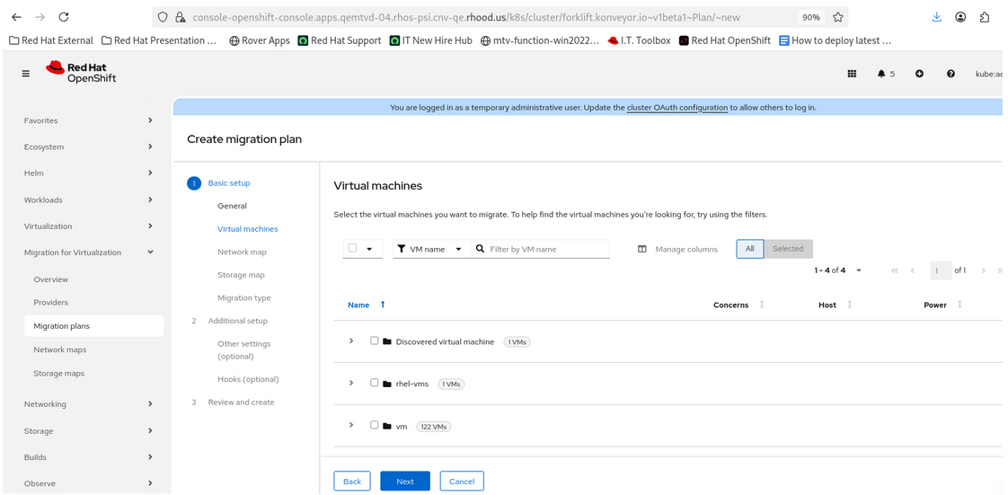Open the help question mark icon
1008x495 pixels.
point(951,74)
